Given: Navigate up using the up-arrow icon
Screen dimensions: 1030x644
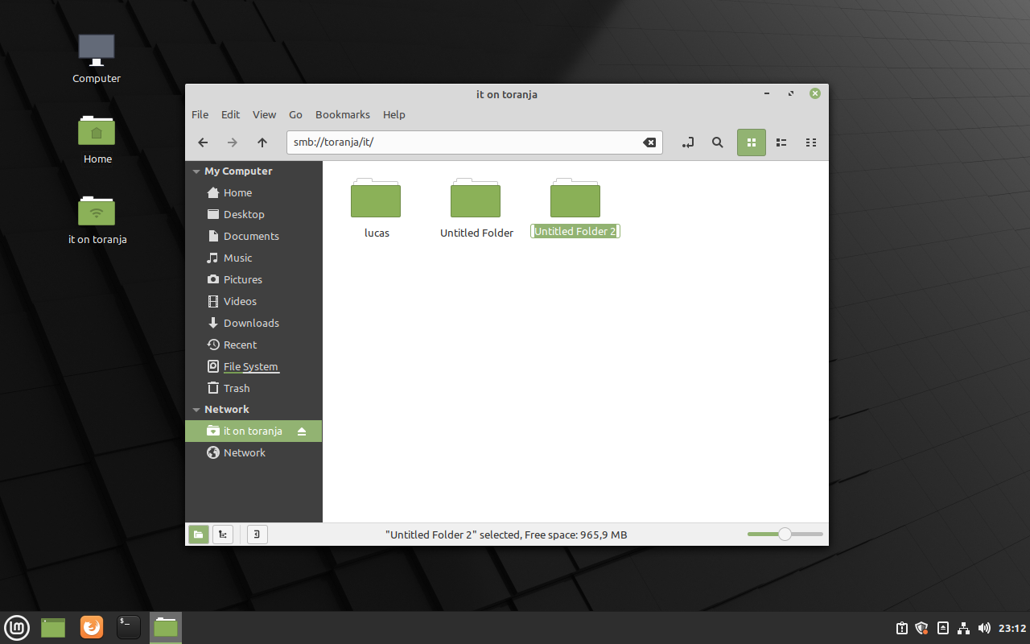Looking at the screenshot, I should click(x=262, y=142).
